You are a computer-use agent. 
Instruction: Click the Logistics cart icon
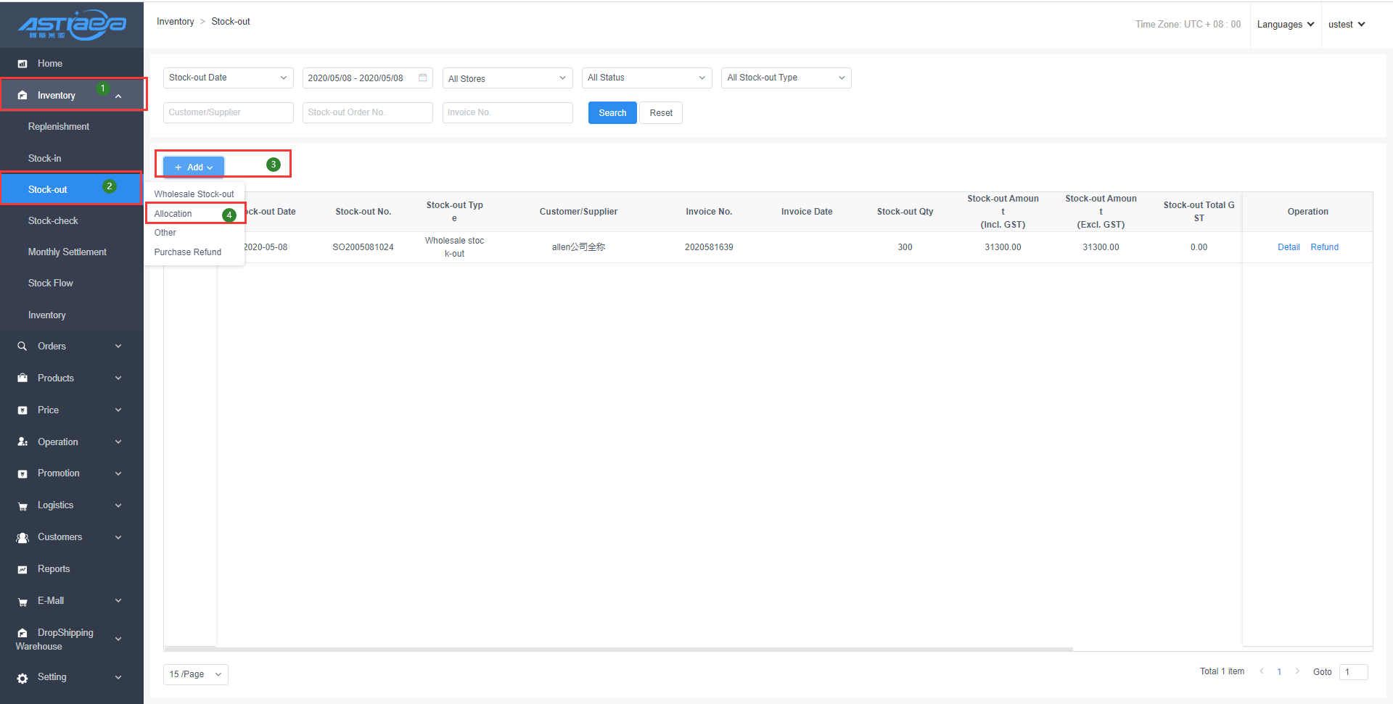coord(22,506)
